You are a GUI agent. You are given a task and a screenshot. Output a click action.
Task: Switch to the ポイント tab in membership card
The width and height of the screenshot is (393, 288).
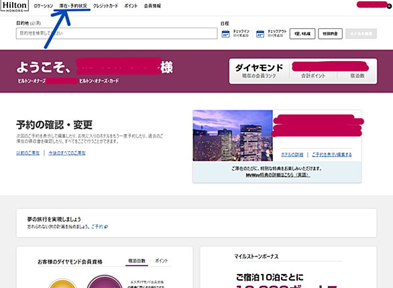click(161, 261)
